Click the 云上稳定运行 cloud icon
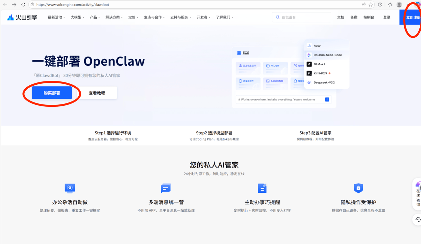Image resolution: width=421 pixels, height=244 pixels. (x=240, y=66)
